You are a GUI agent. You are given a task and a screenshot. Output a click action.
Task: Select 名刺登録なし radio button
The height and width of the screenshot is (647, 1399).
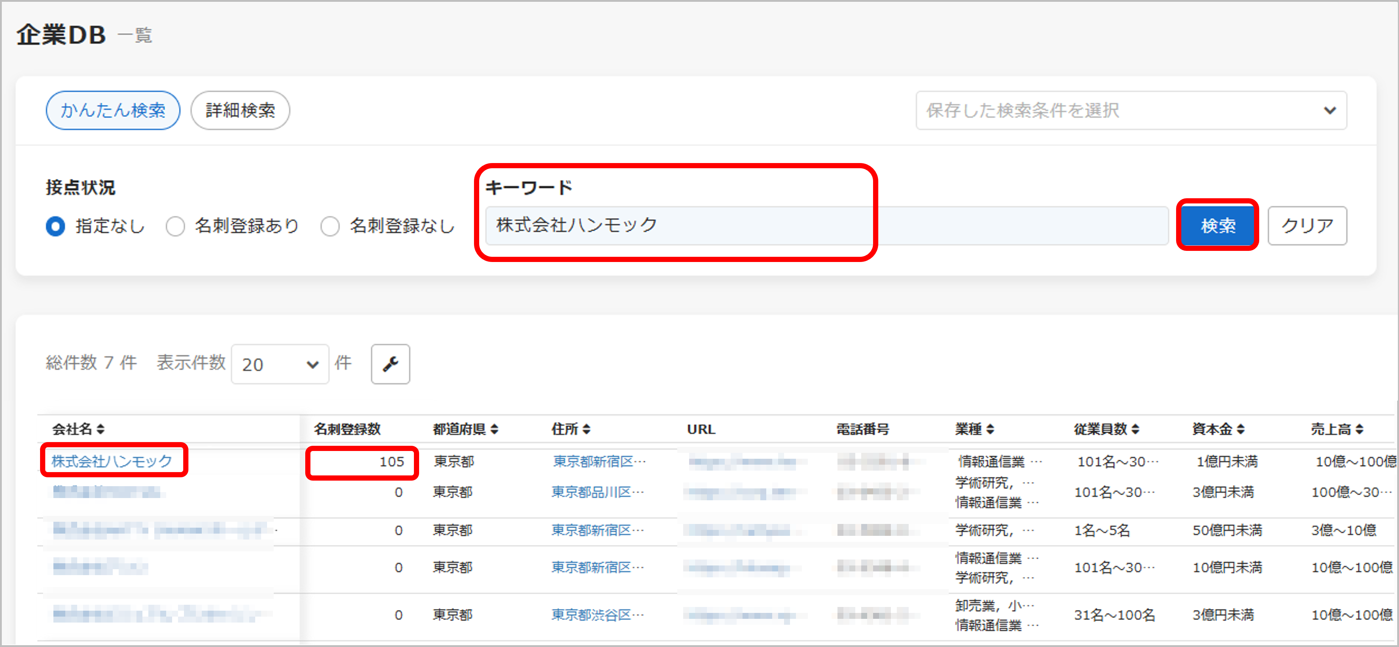[x=330, y=226]
